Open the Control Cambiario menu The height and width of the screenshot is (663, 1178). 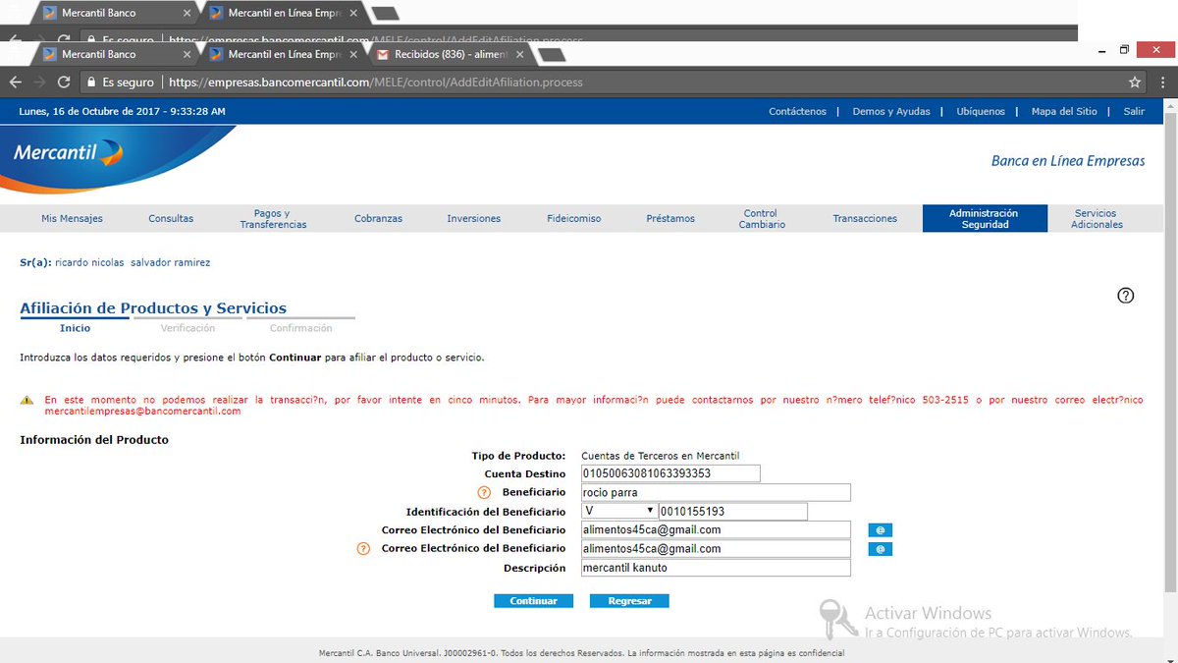click(x=763, y=218)
